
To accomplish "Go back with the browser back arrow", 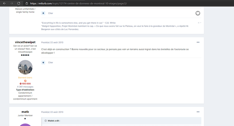I will pos(5,3).
